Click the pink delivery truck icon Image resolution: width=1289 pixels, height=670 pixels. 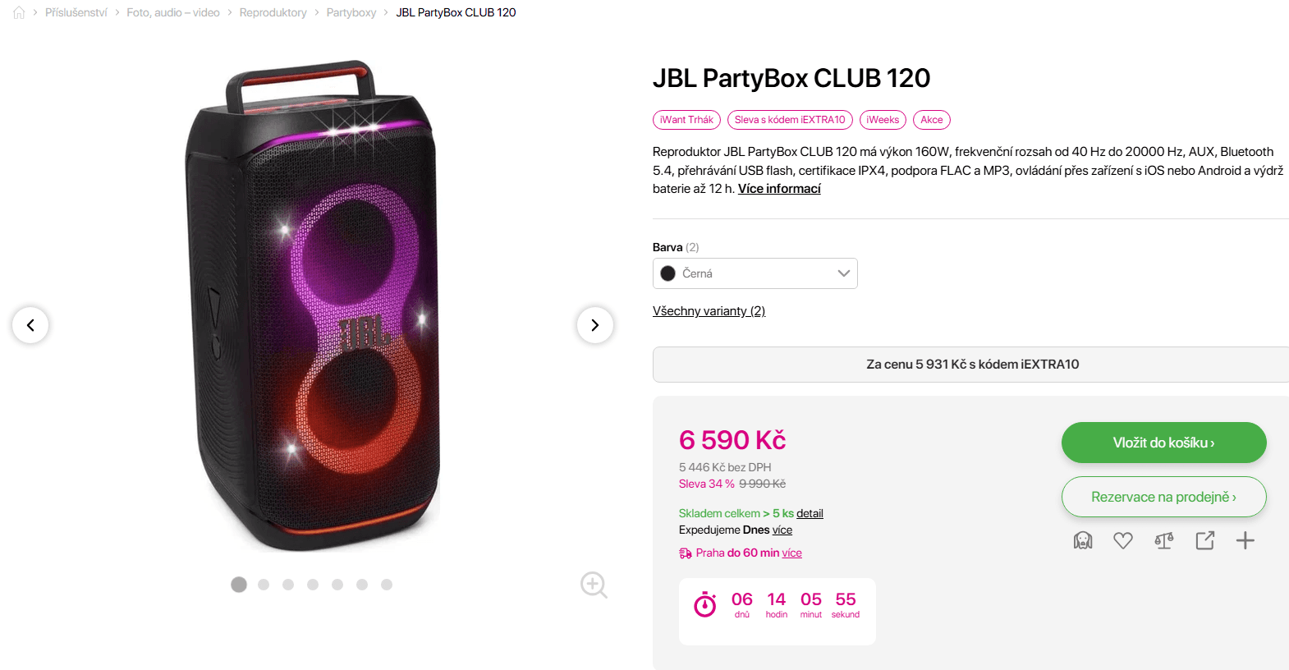685,553
